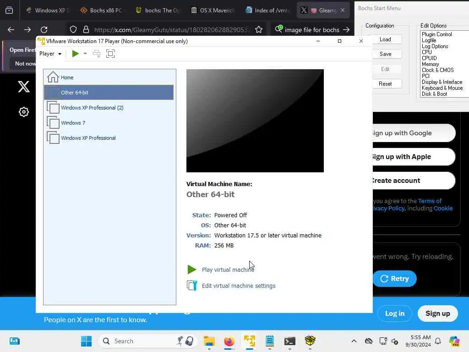This screenshot has width=469, height=352.
Task: Open Edit virtual machine settings
Action: [x=238, y=286]
